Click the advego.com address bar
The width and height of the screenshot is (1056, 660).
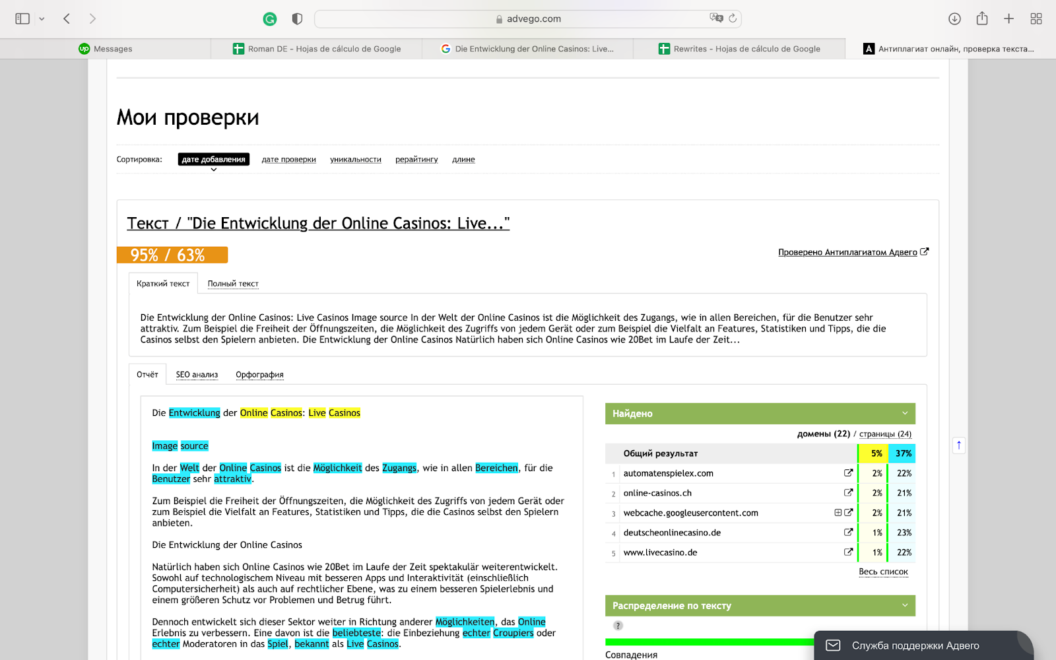click(528, 19)
